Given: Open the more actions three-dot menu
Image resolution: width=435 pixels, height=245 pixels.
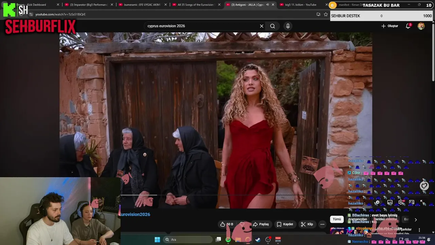Looking at the screenshot, I should (322, 224).
